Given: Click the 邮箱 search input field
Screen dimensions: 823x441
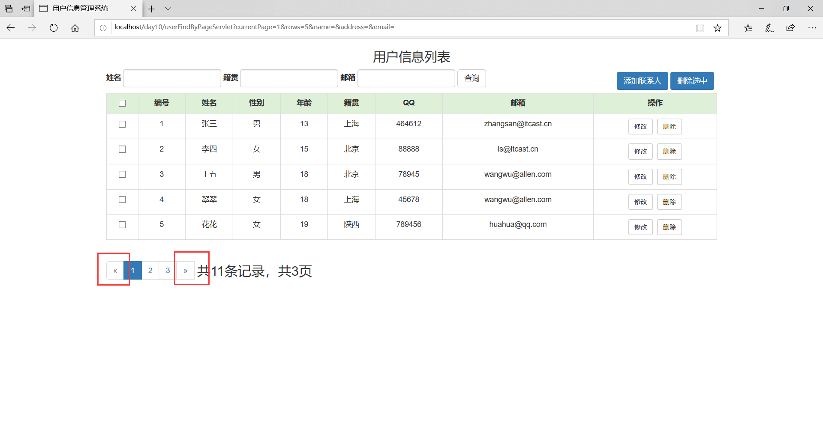Looking at the screenshot, I should click(x=406, y=78).
